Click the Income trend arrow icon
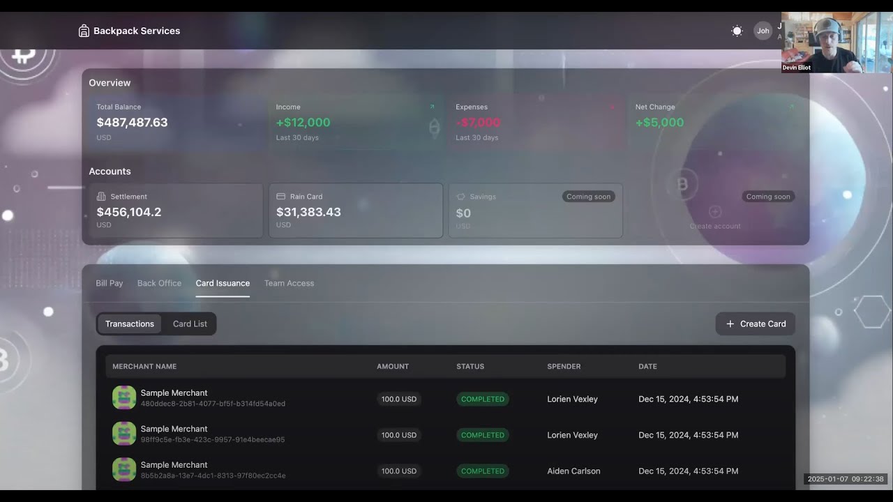 tap(432, 107)
